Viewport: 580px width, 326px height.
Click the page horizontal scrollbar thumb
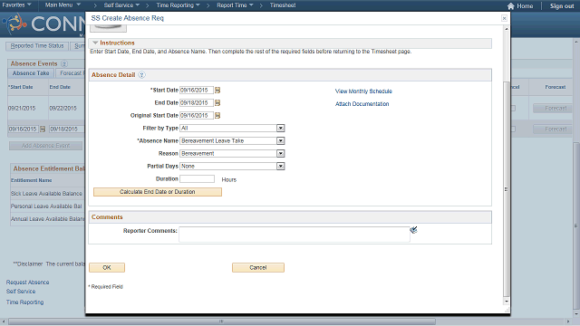[x=221, y=321]
